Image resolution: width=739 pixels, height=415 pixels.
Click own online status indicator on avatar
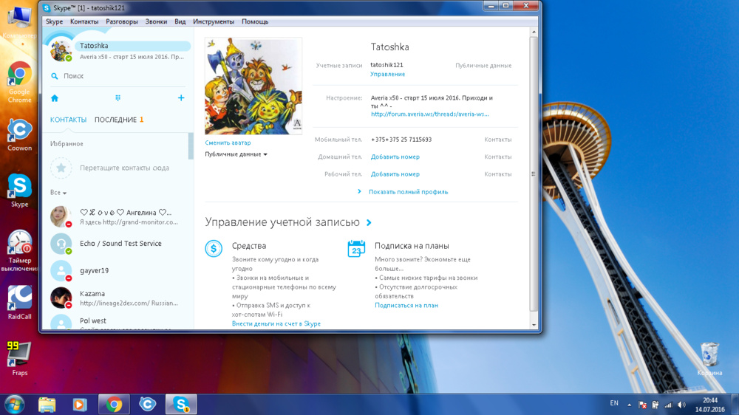[x=69, y=58]
